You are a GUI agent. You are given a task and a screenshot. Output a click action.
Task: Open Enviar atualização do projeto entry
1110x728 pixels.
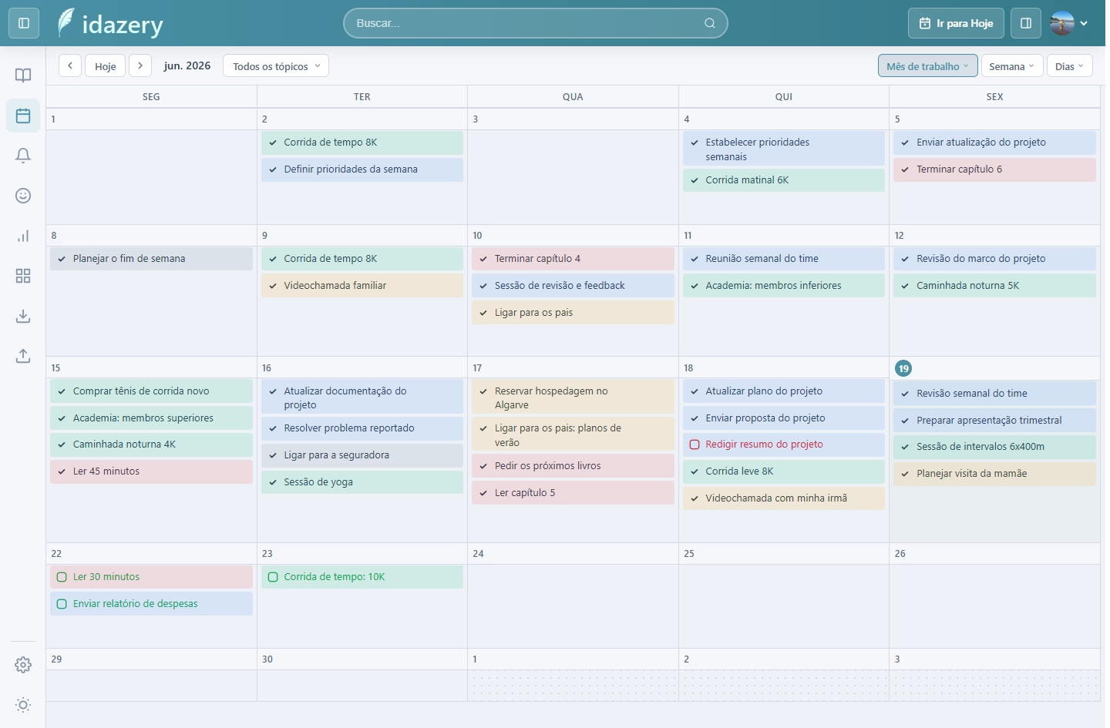tap(995, 143)
